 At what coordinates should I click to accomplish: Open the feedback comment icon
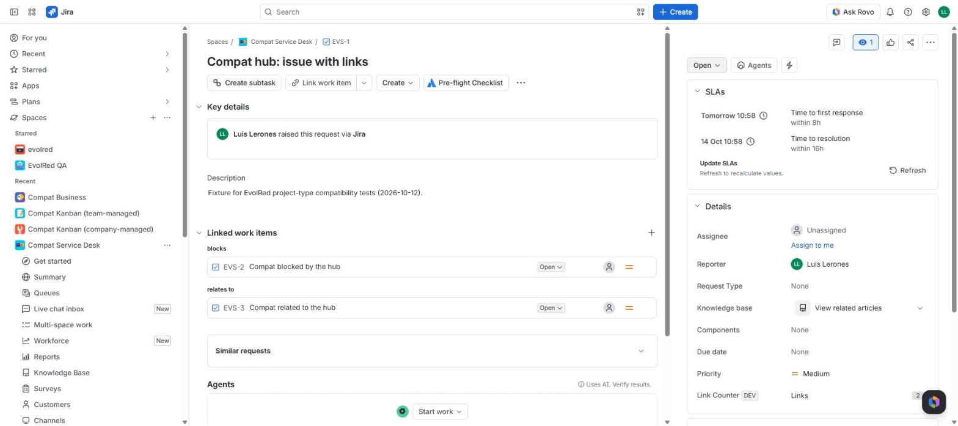click(x=836, y=42)
